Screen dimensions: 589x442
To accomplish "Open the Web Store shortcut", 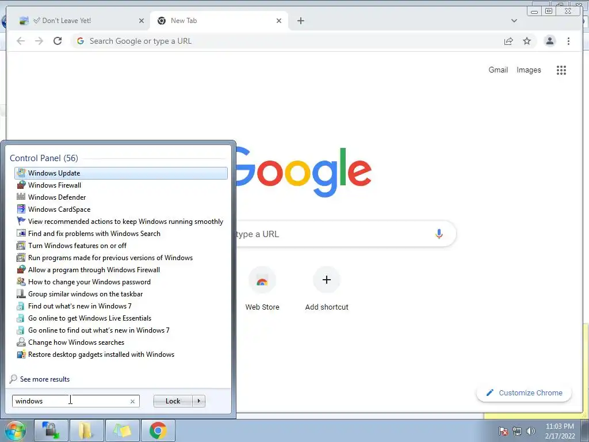I will (x=262, y=289).
